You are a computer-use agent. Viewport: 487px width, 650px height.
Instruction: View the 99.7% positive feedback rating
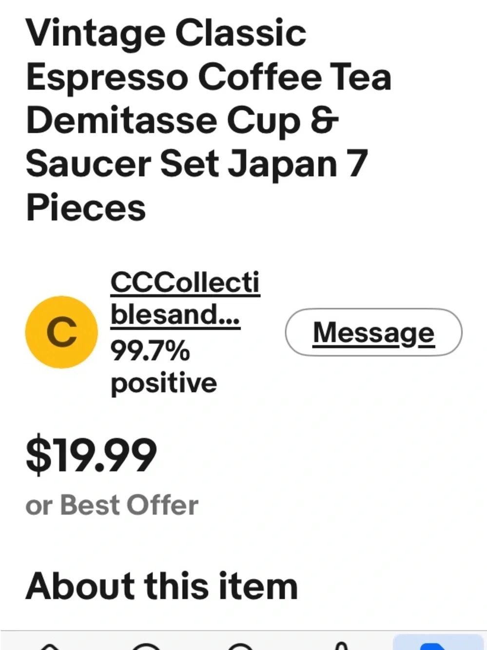[x=164, y=366]
